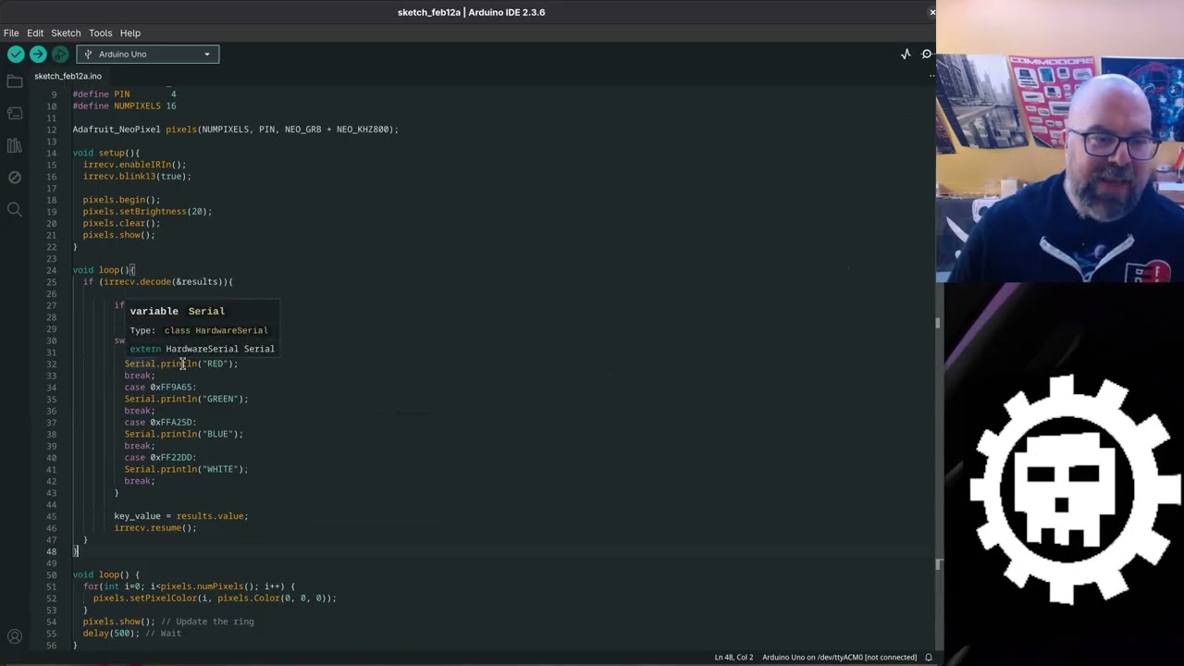Screen dimensions: 1184x666
Task: Close the Arduino IDE window
Action: (931, 12)
